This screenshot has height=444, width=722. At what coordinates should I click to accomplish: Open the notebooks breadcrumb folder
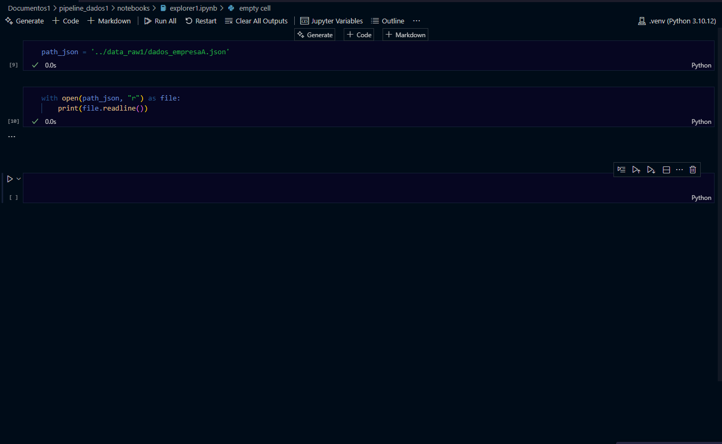[134, 8]
